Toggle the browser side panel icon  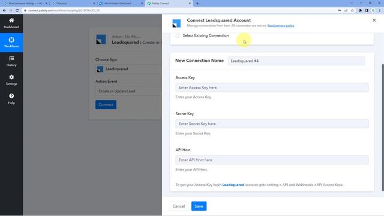367,11
